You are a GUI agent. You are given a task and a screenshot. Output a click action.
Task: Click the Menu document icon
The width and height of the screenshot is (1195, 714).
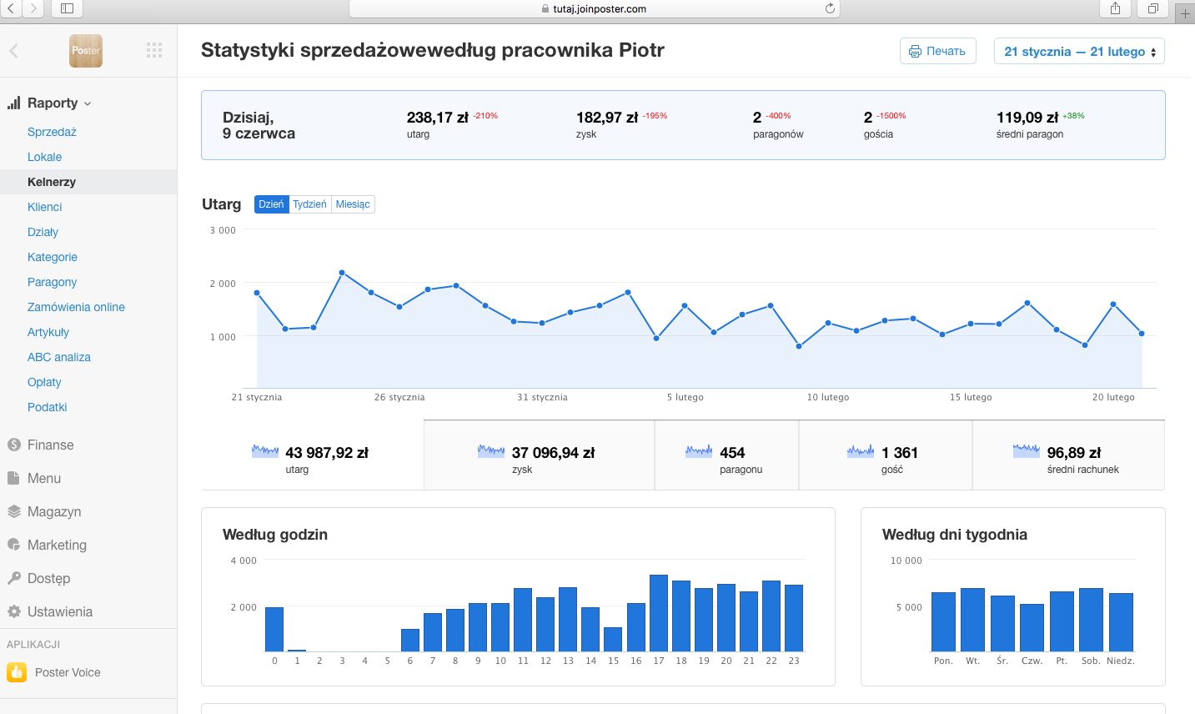(13, 478)
